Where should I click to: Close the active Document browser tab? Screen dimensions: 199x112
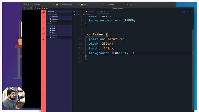click(128, 5)
